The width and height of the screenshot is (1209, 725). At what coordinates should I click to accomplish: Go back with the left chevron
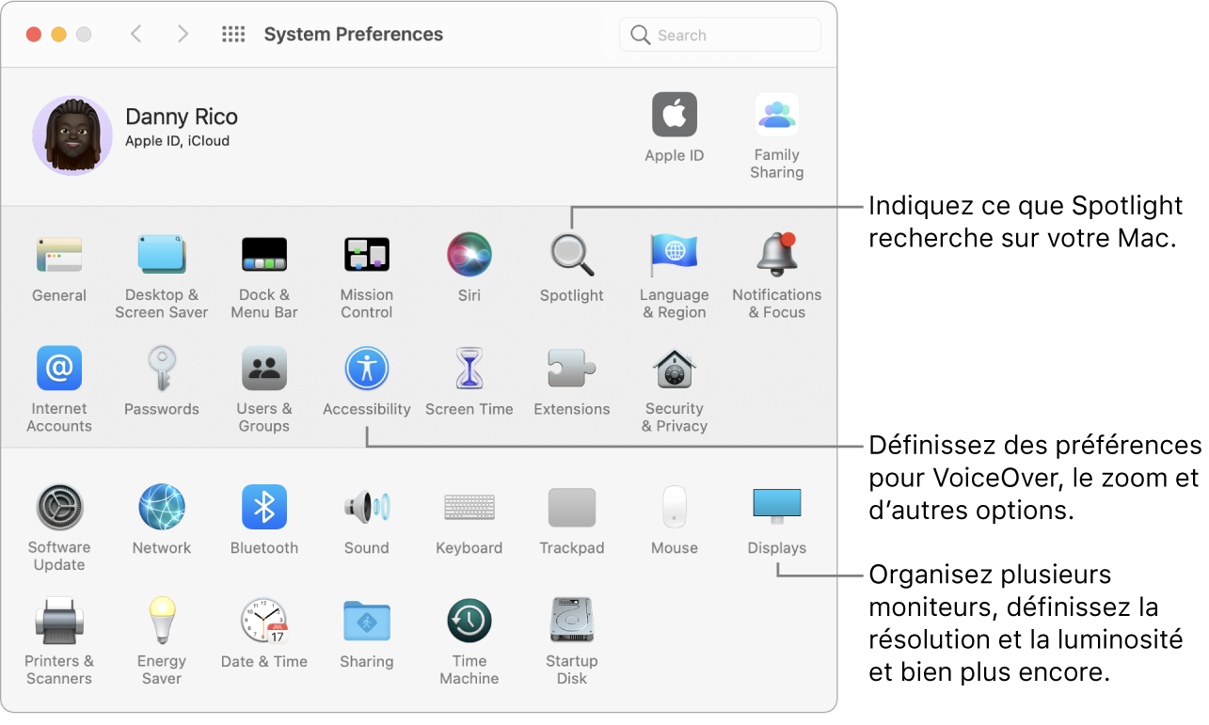[136, 35]
